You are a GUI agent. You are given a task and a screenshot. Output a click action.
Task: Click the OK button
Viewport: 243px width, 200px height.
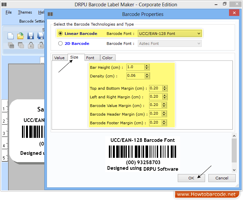click(191, 178)
